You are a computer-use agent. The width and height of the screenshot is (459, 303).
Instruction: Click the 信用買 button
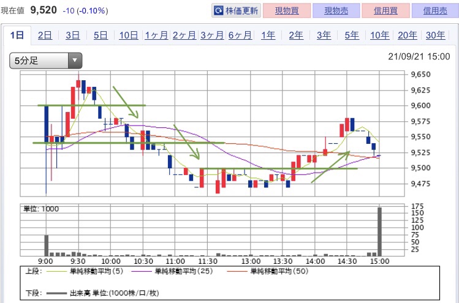(x=385, y=11)
